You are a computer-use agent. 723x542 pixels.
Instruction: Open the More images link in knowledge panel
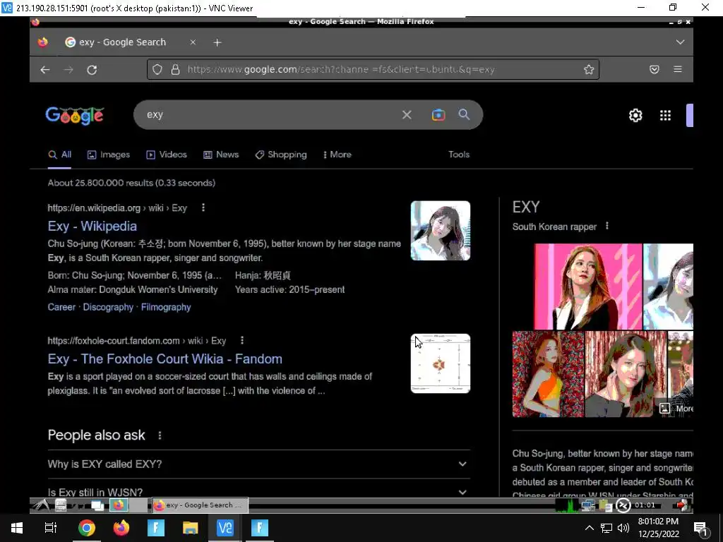tap(676, 409)
